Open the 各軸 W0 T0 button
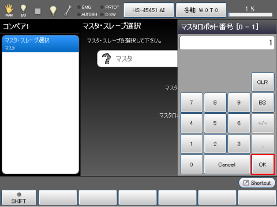The image size is (277, 207). click(x=201, y=10)
